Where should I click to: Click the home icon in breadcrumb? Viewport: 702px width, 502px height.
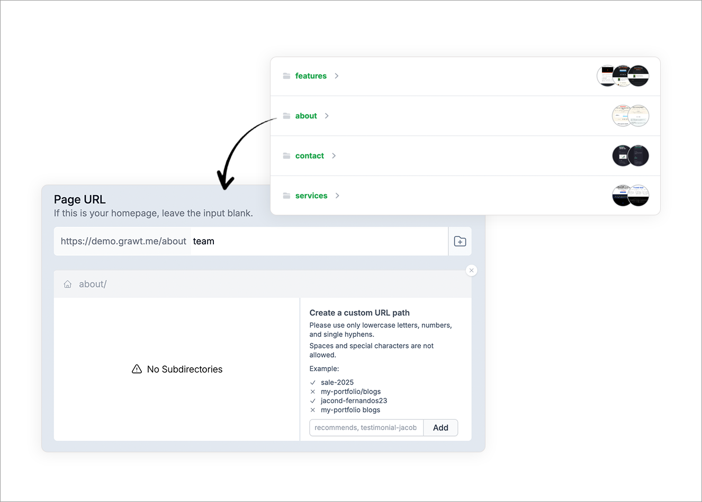point(68,285)
